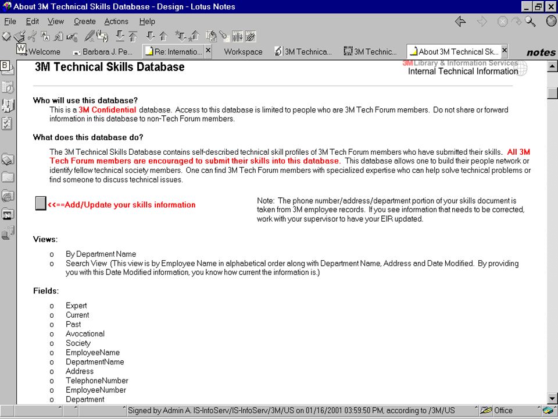Click the Add/Update skills hotspot button
The image size is (558, 419).
(x=41, y=203)
